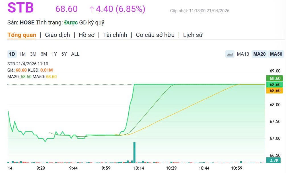Switch to the Lịch sử tab
The image size is (286, 173).
pos(193,35)
